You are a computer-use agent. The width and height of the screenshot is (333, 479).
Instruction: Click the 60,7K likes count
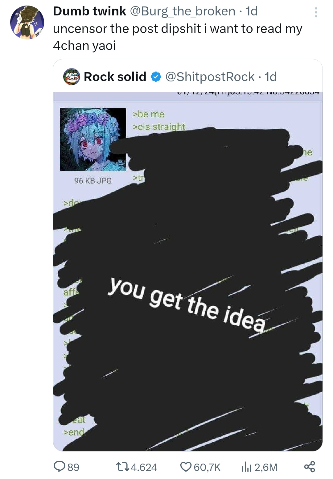click(x=207, y=467)
